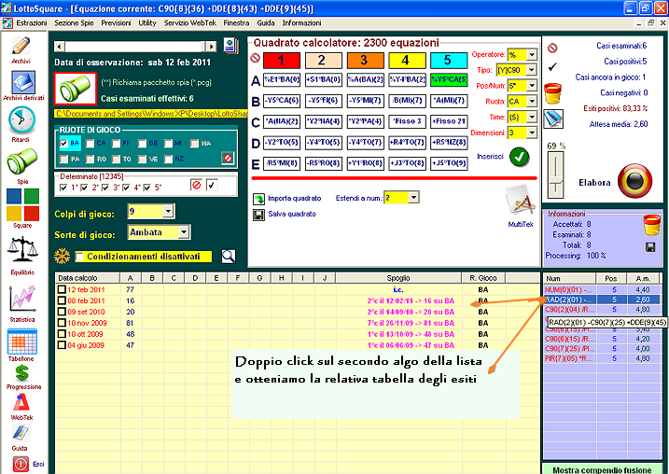Open the WebTek sidebar icon
Viewport: 669px width, 474px height.
(x=21, y=402)
